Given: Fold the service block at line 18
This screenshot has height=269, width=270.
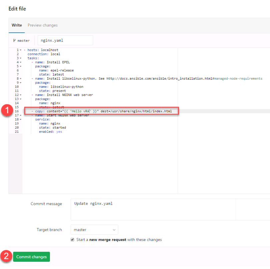Looking at the screenshot, I should (x=21, y=119).
